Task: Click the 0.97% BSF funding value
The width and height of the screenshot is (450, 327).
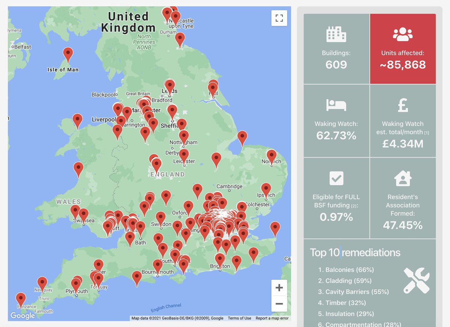Action: click(336, 217)
